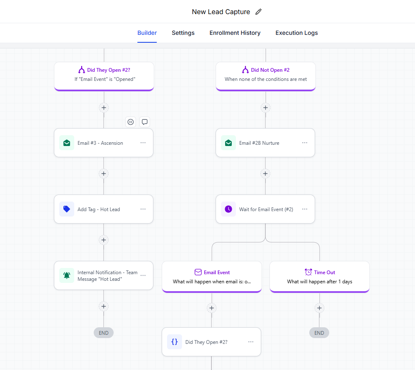Open the three-dot menu for Email #3 - Ascension
The image size is (415, 370).
click(x=143, y=143)
